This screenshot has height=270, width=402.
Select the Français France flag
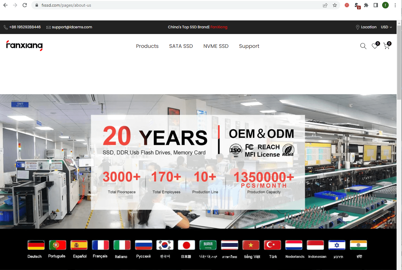click(100, 245)
